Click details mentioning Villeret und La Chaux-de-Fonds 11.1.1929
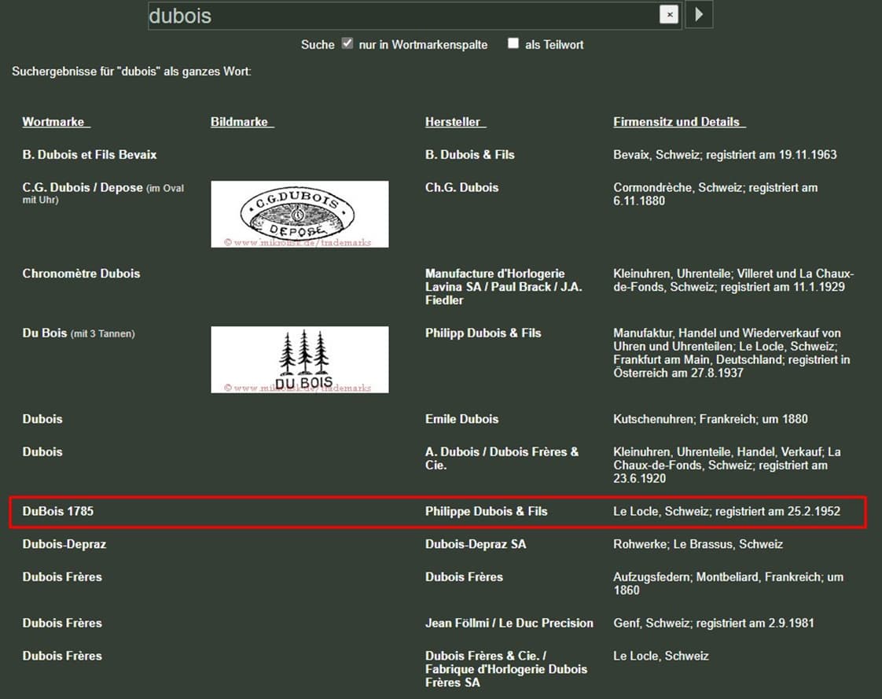Image resolution: width=882 pixels, height=699 pixels. [733, 280]
